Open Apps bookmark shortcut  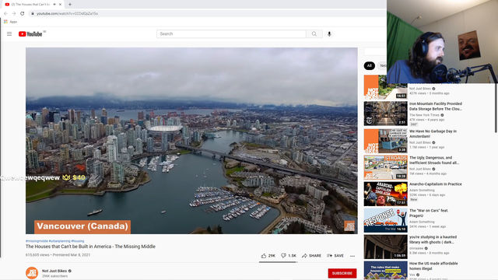(10, 22)
